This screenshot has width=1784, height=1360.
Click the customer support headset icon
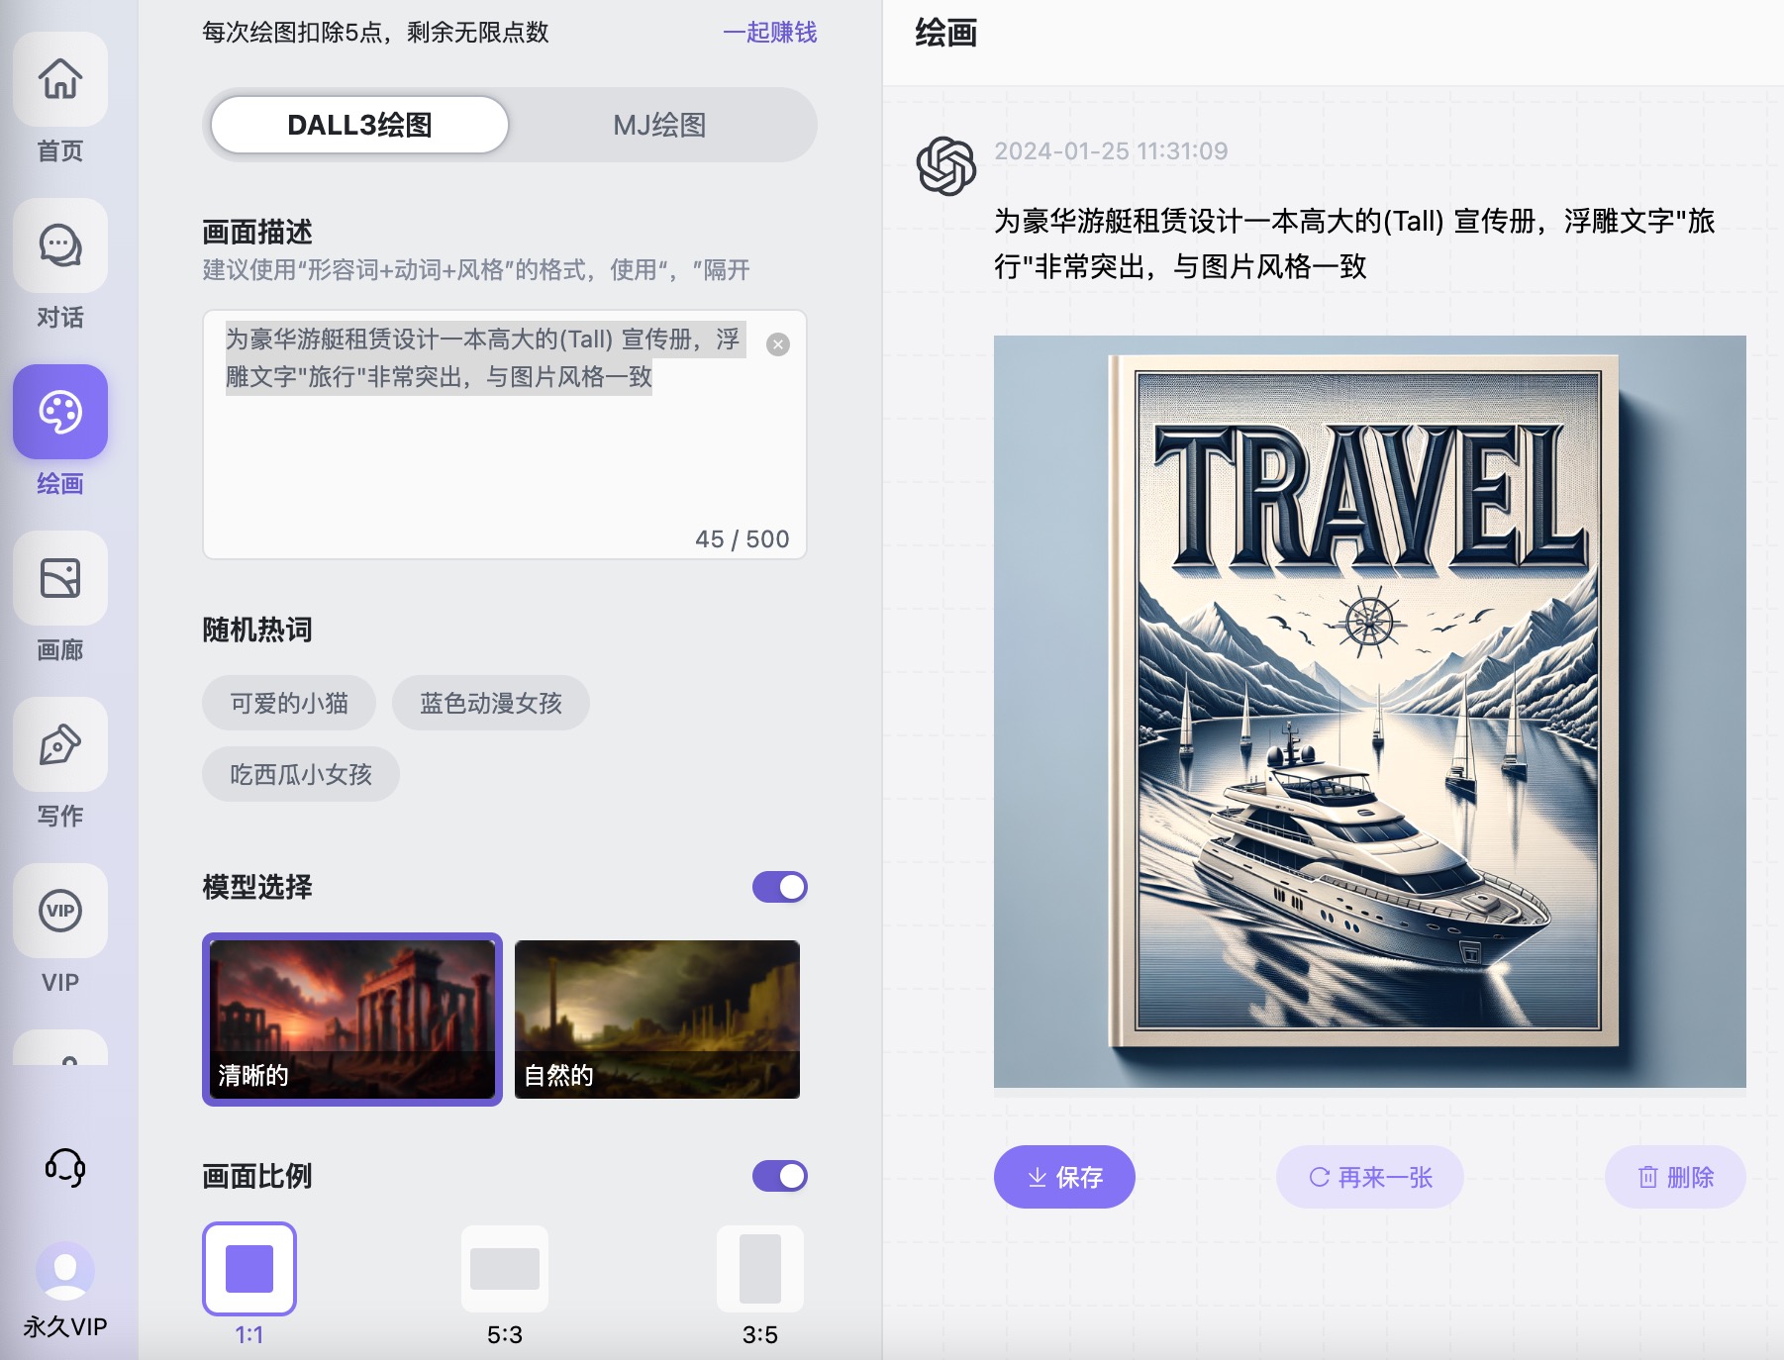tap(65, 1168)
